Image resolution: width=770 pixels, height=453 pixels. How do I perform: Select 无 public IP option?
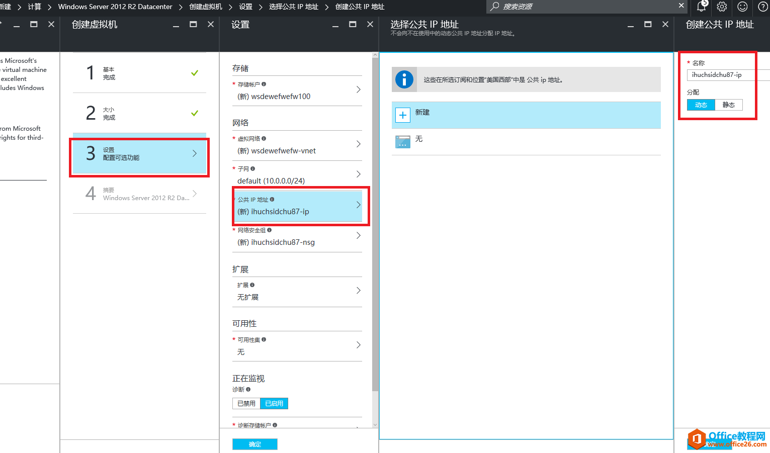(x=526, y=142)
